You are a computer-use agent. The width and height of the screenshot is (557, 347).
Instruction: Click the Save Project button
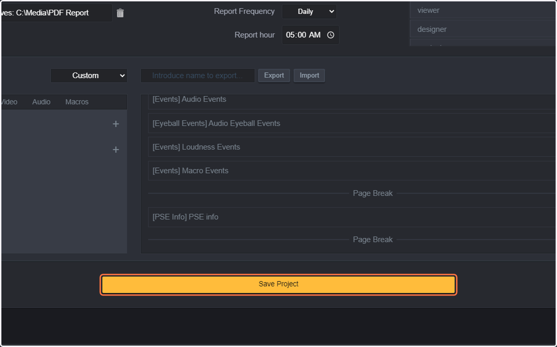tap(278, 284)
